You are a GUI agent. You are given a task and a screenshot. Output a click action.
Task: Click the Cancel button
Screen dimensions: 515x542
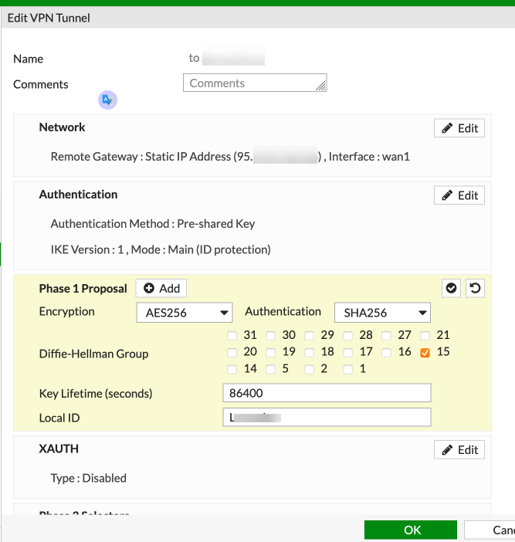494,530
